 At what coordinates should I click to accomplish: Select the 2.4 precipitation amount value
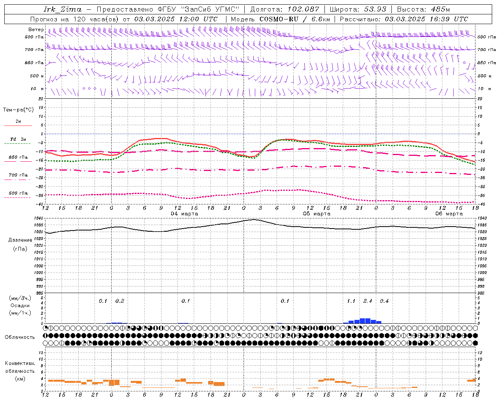coord(368,301)
